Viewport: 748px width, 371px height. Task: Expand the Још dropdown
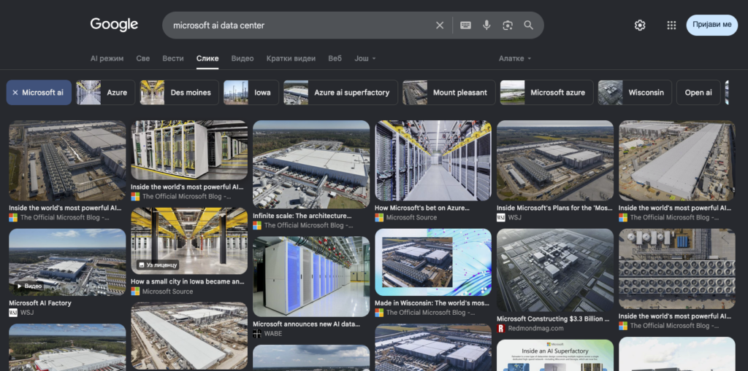tap(365, 58)
